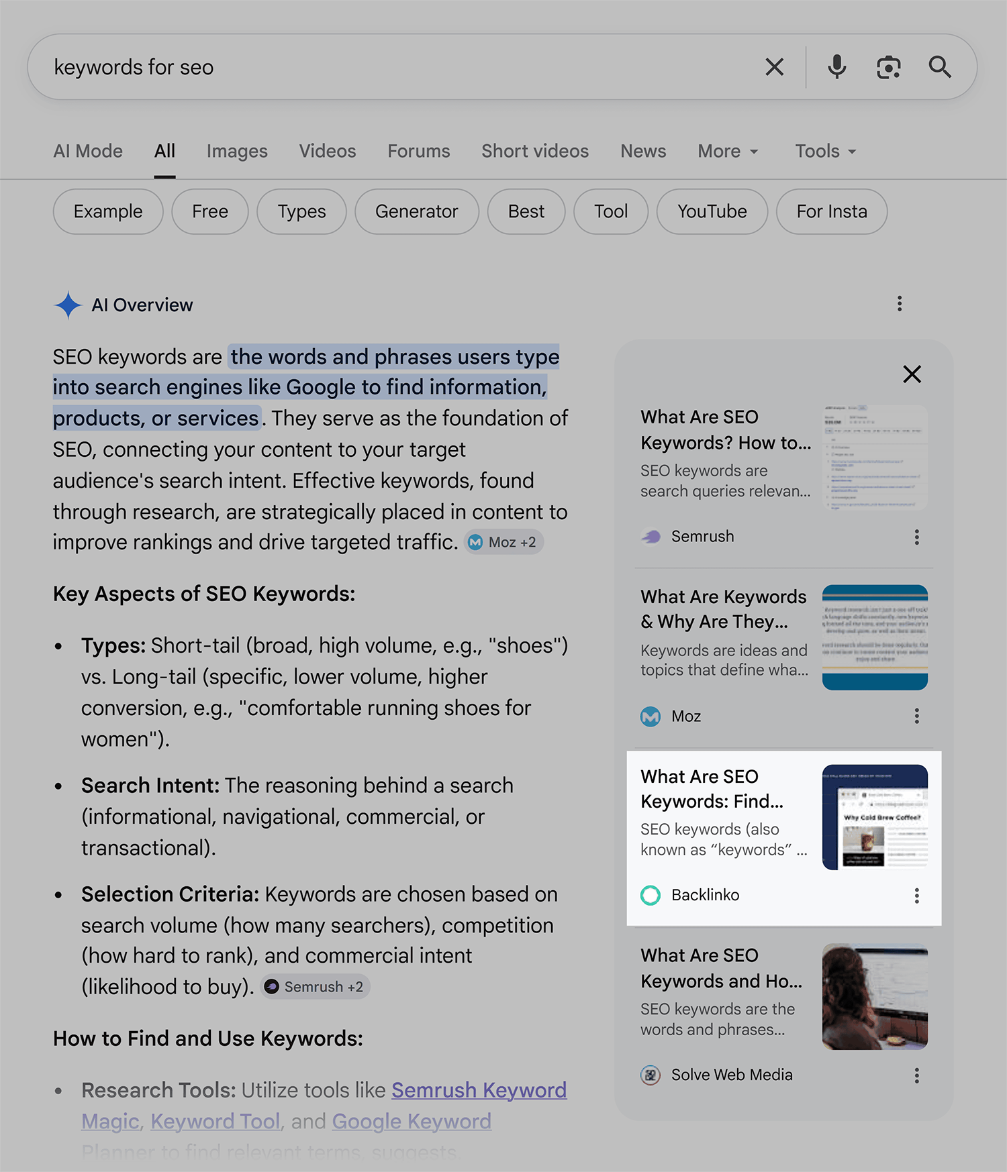Start voice search with microphone

836,67
